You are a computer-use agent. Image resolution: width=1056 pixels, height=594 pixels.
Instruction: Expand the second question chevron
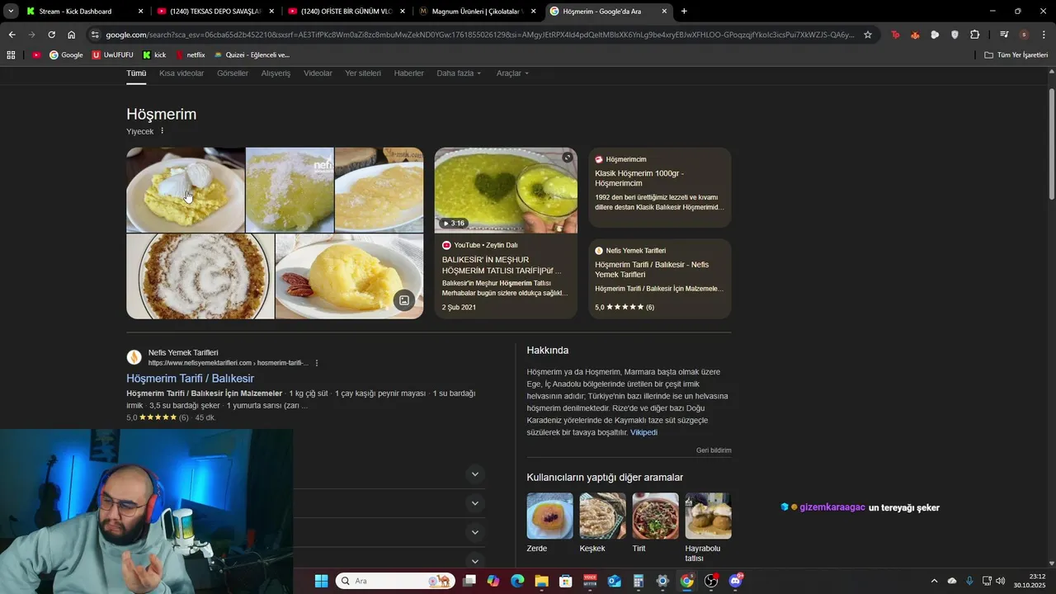474,503
